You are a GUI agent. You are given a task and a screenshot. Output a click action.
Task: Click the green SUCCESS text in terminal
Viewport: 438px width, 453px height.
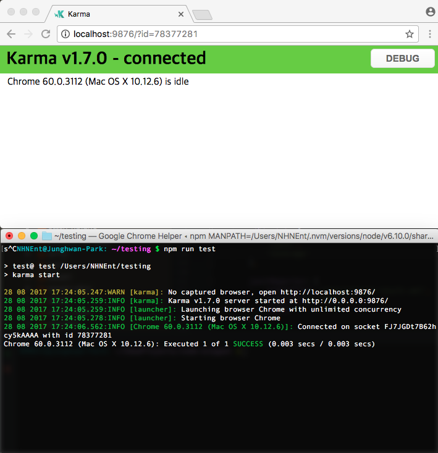(248, 344)
